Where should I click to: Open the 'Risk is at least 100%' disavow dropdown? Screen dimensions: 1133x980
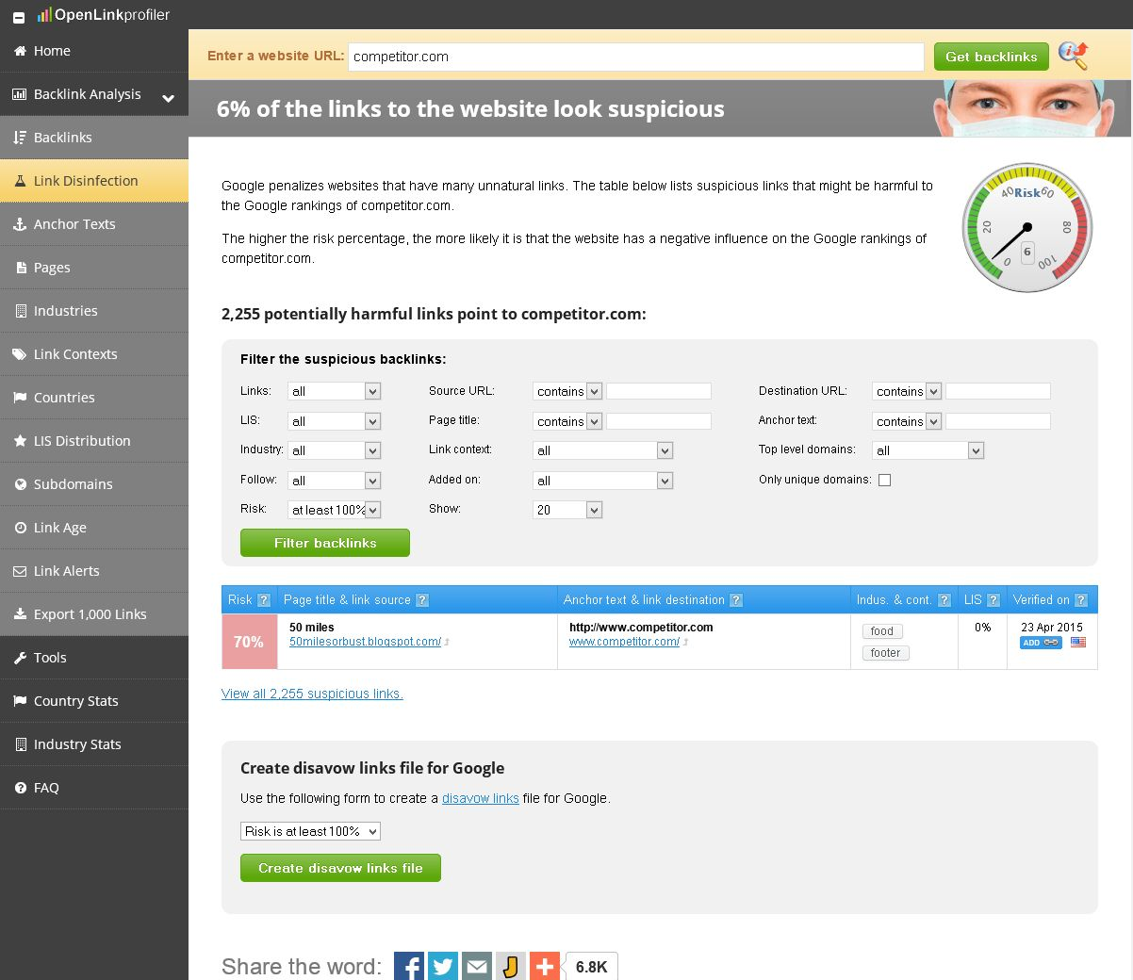tap(310, 831)
